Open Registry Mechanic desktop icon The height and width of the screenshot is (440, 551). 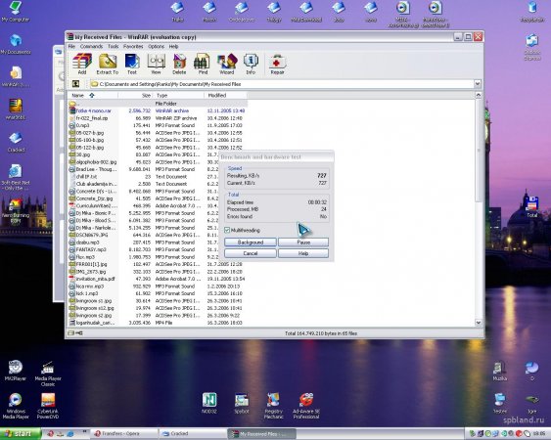click(x=274, y=406)
